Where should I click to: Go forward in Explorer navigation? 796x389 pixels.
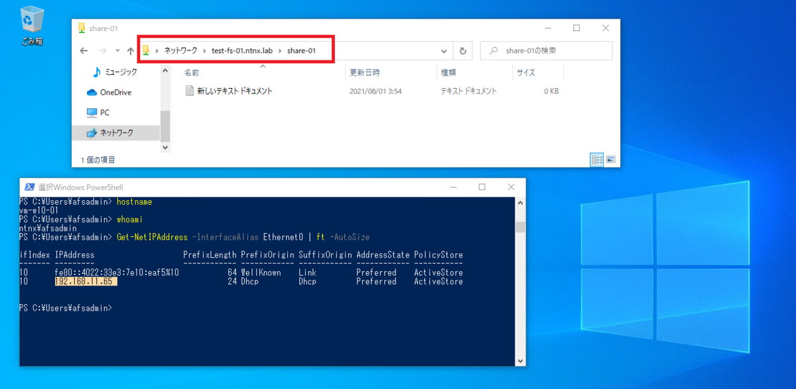point(102,50)
